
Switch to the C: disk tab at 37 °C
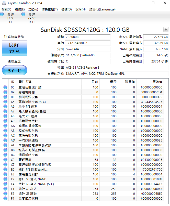10,18
